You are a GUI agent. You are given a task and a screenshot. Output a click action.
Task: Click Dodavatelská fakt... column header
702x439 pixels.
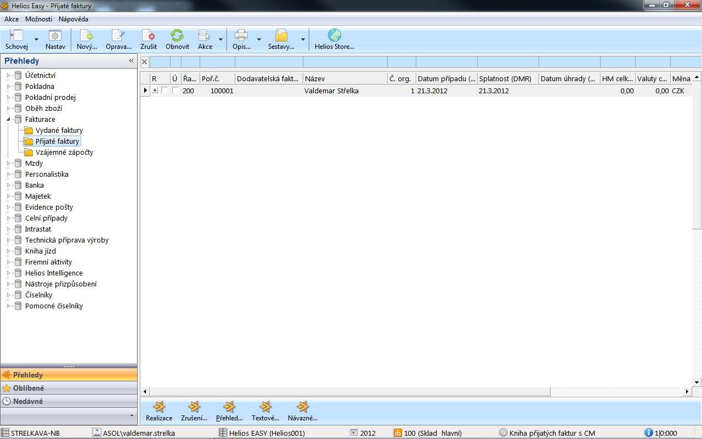(269, 78)
